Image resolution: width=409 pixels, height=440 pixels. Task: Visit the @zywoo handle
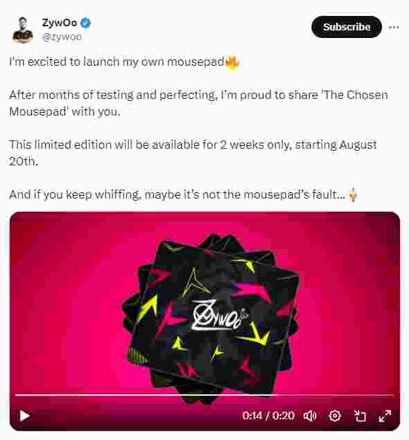62,37
